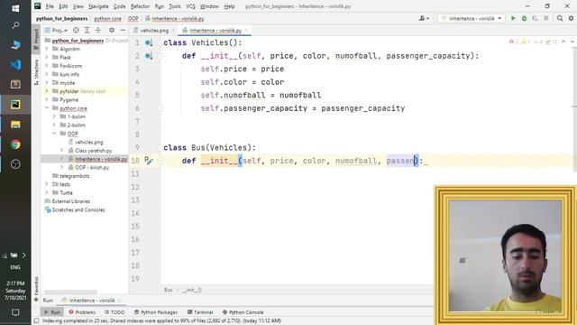Click override gutter icon on line 2
This screenshot has height=325, width=577.
[x=148, y=56]
